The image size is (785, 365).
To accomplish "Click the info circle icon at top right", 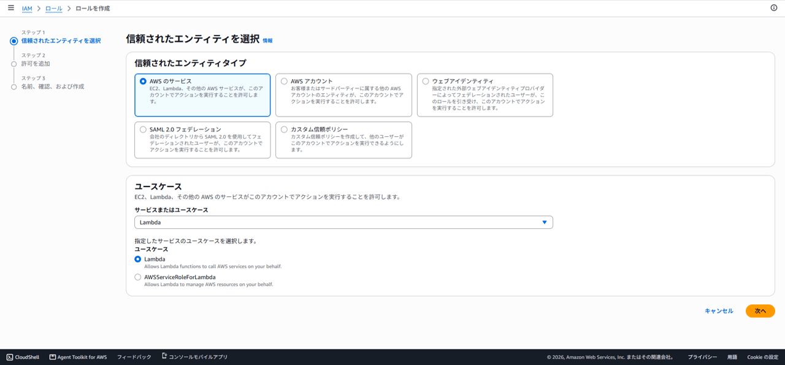I will point(773,8).
